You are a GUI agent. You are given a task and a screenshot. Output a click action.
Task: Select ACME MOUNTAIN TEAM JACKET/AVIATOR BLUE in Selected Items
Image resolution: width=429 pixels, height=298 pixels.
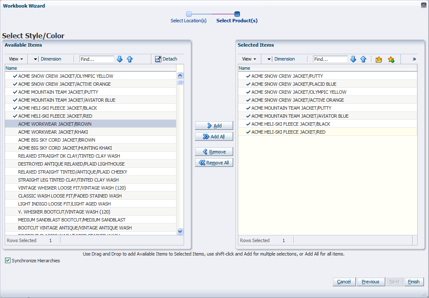(x=327, y=116)
